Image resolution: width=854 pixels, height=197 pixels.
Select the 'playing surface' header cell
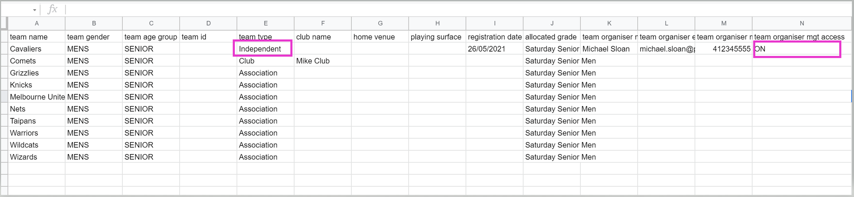point(437,37)
